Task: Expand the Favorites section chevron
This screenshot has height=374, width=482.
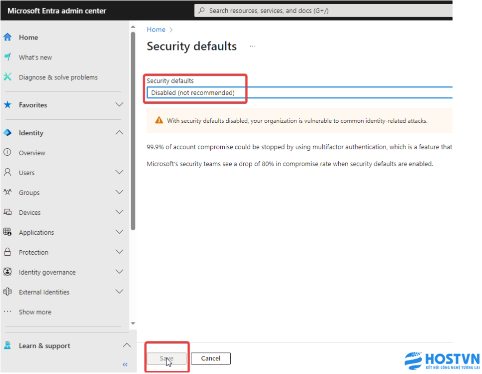Action: click(x=119, y=104)
